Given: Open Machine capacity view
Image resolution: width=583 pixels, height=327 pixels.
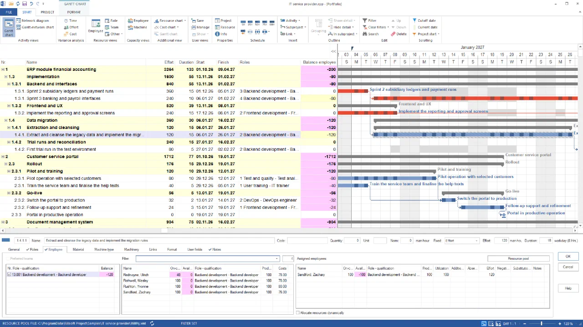Looking at the screenshot, I should tap(138, 27).
